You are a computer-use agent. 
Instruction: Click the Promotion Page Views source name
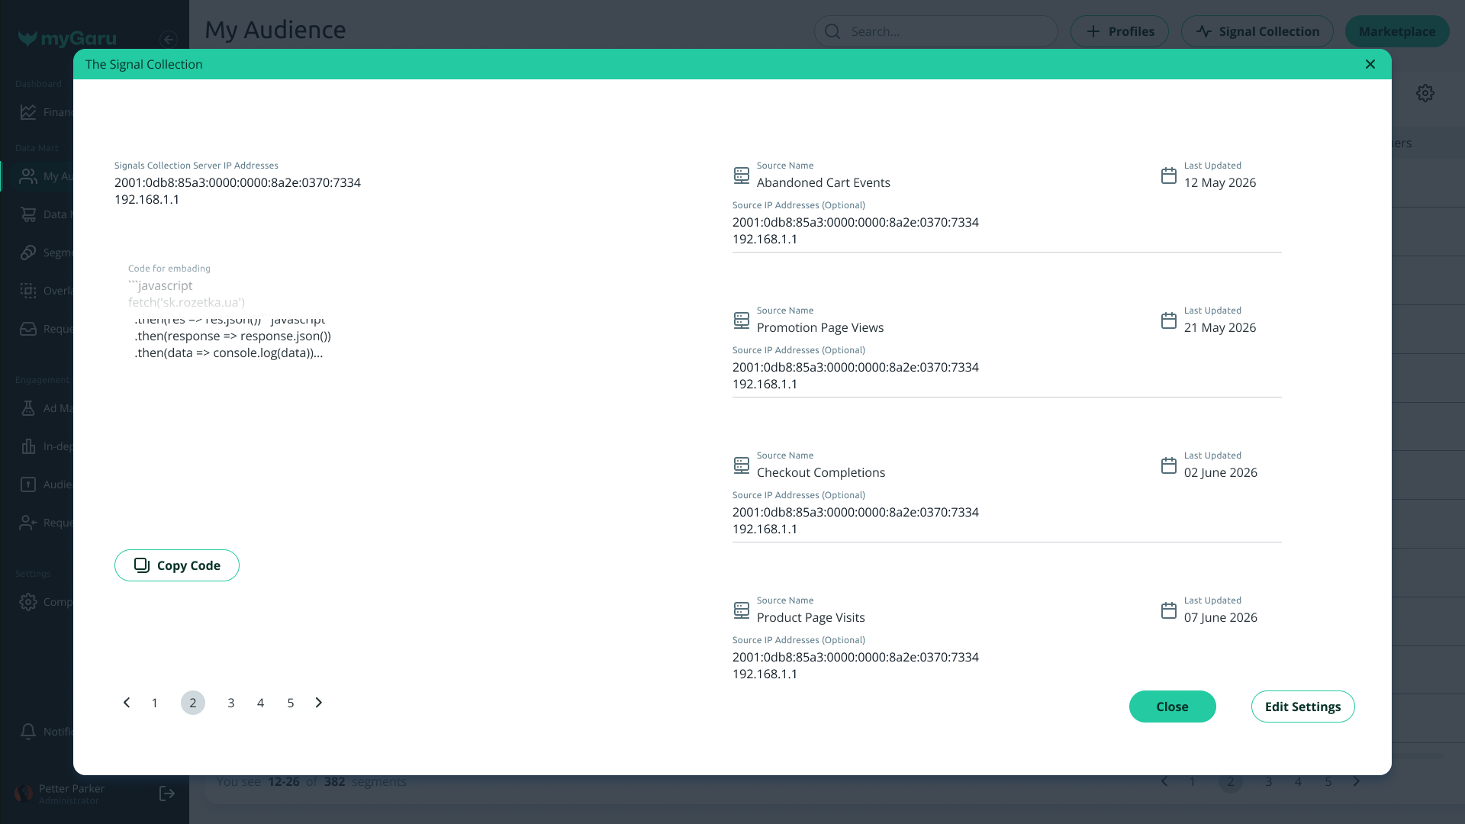coord(820,327)
